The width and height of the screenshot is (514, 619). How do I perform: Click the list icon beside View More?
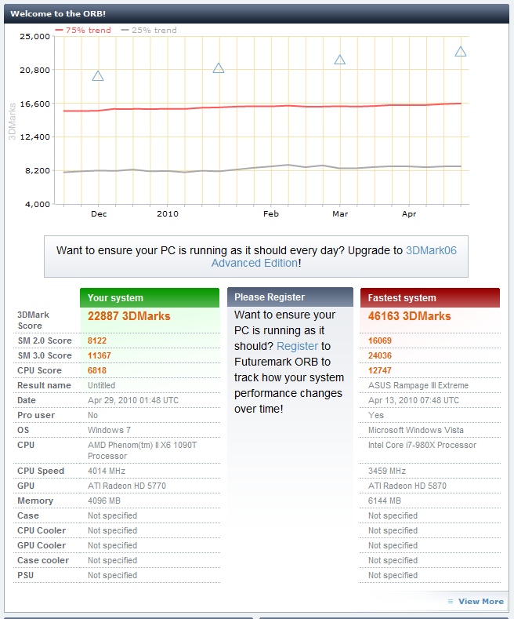tap(451, 601)
